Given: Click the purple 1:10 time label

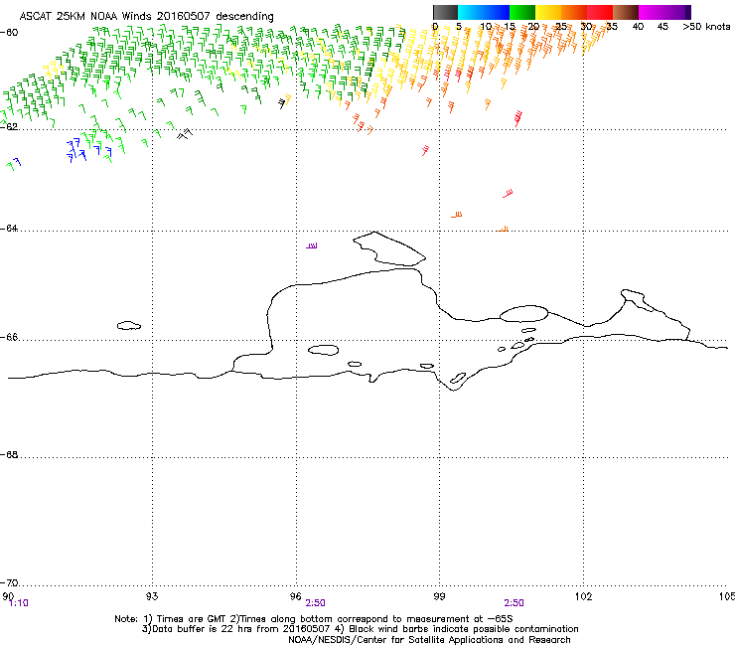Looking at the screenshot, I should click(19, 603).
